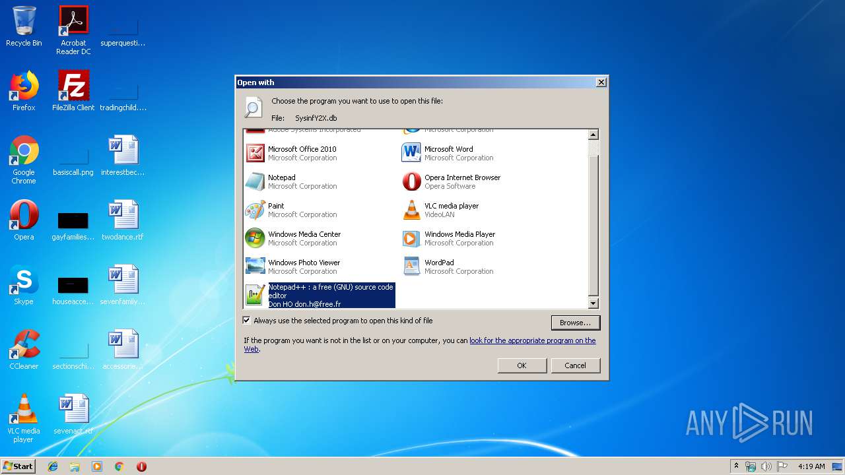Confirm with the OK button

(x=522, y=365)
